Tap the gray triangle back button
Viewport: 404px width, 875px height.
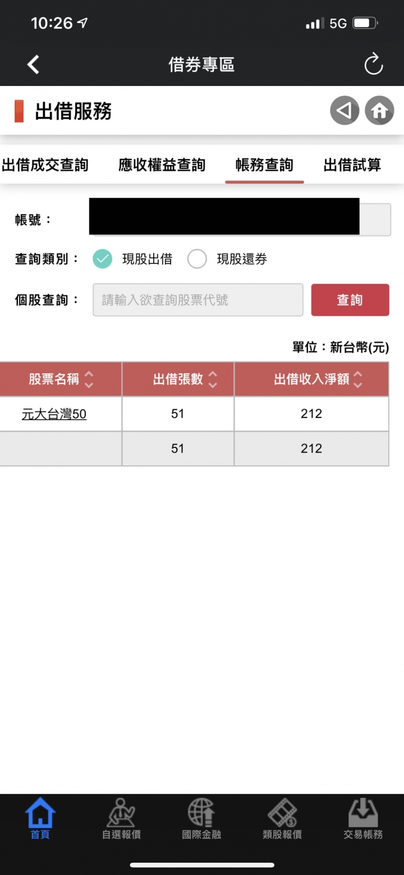point(344,111)
